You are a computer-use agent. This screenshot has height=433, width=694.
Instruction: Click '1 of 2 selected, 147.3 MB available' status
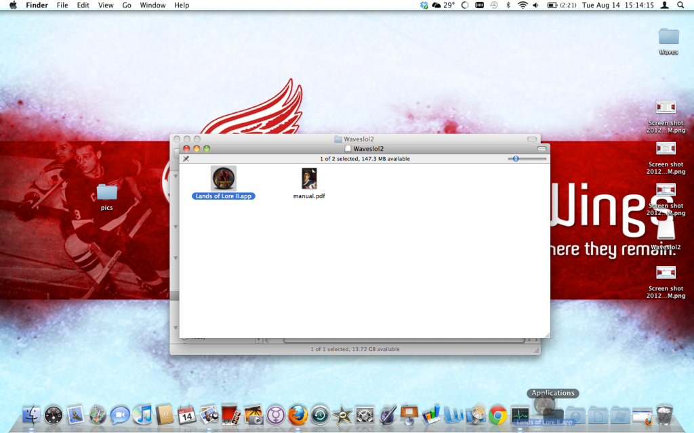click(365, 158)
